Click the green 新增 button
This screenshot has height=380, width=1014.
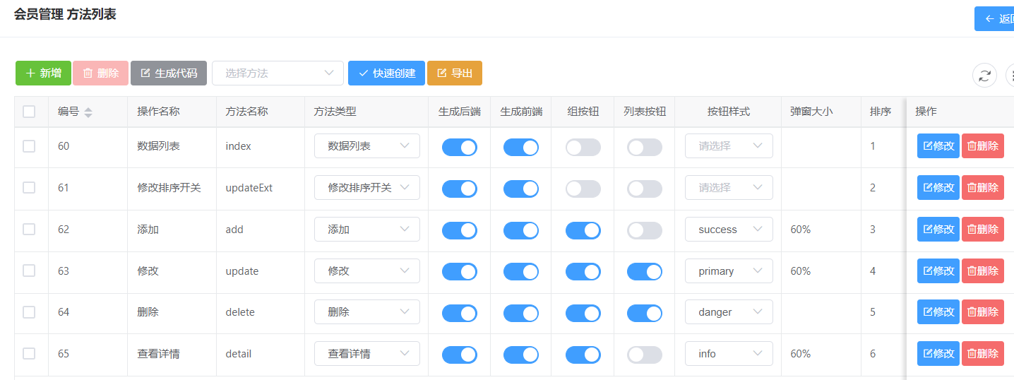pyautogui.click(x=43, y=73)
